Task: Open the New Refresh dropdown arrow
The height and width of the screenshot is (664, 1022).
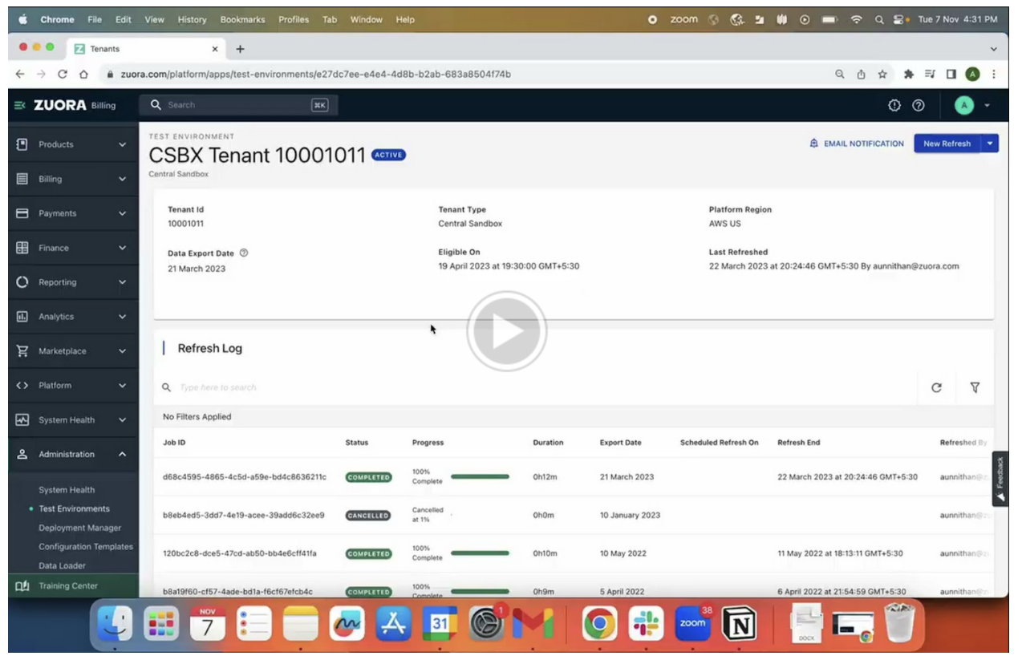Action: [x=989, y=144]
